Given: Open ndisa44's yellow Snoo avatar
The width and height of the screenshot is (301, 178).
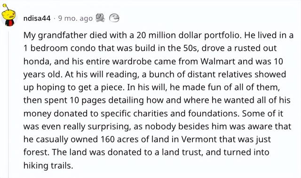Looking at the screenshot, I should click(x=8, y=15).
